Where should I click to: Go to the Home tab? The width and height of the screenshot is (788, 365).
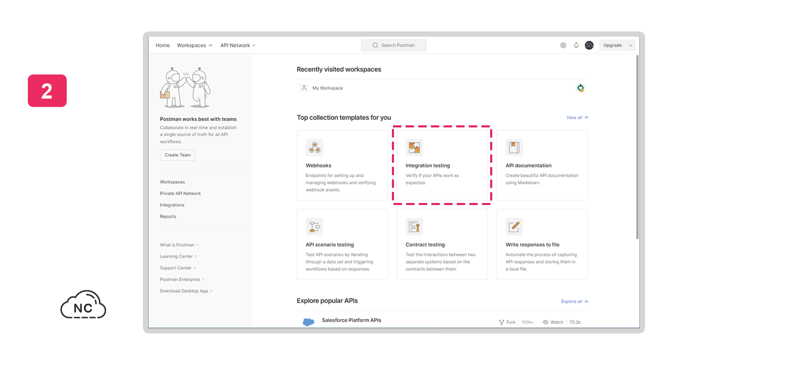pyautogui.click(x=163, y=45)
